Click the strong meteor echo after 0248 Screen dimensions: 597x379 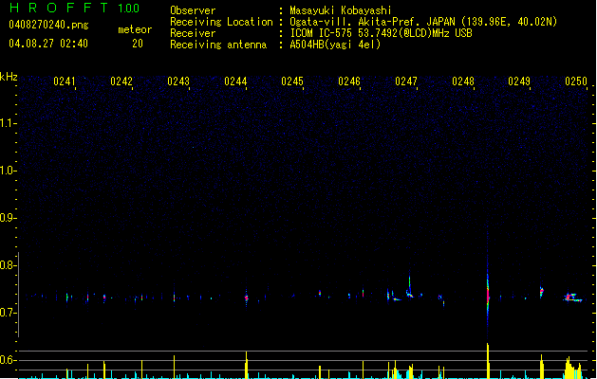tap(488, 293)
